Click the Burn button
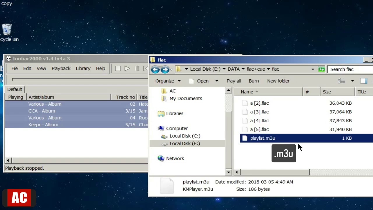Viewport: 373px width, 210px height. point(254,81)
